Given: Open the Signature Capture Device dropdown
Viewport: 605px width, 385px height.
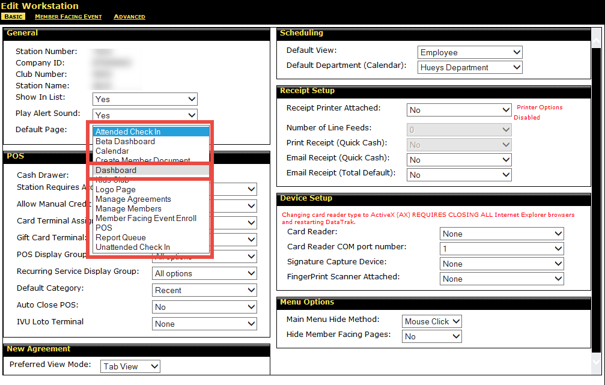Looking at the screenshot, I should point(502,264).
